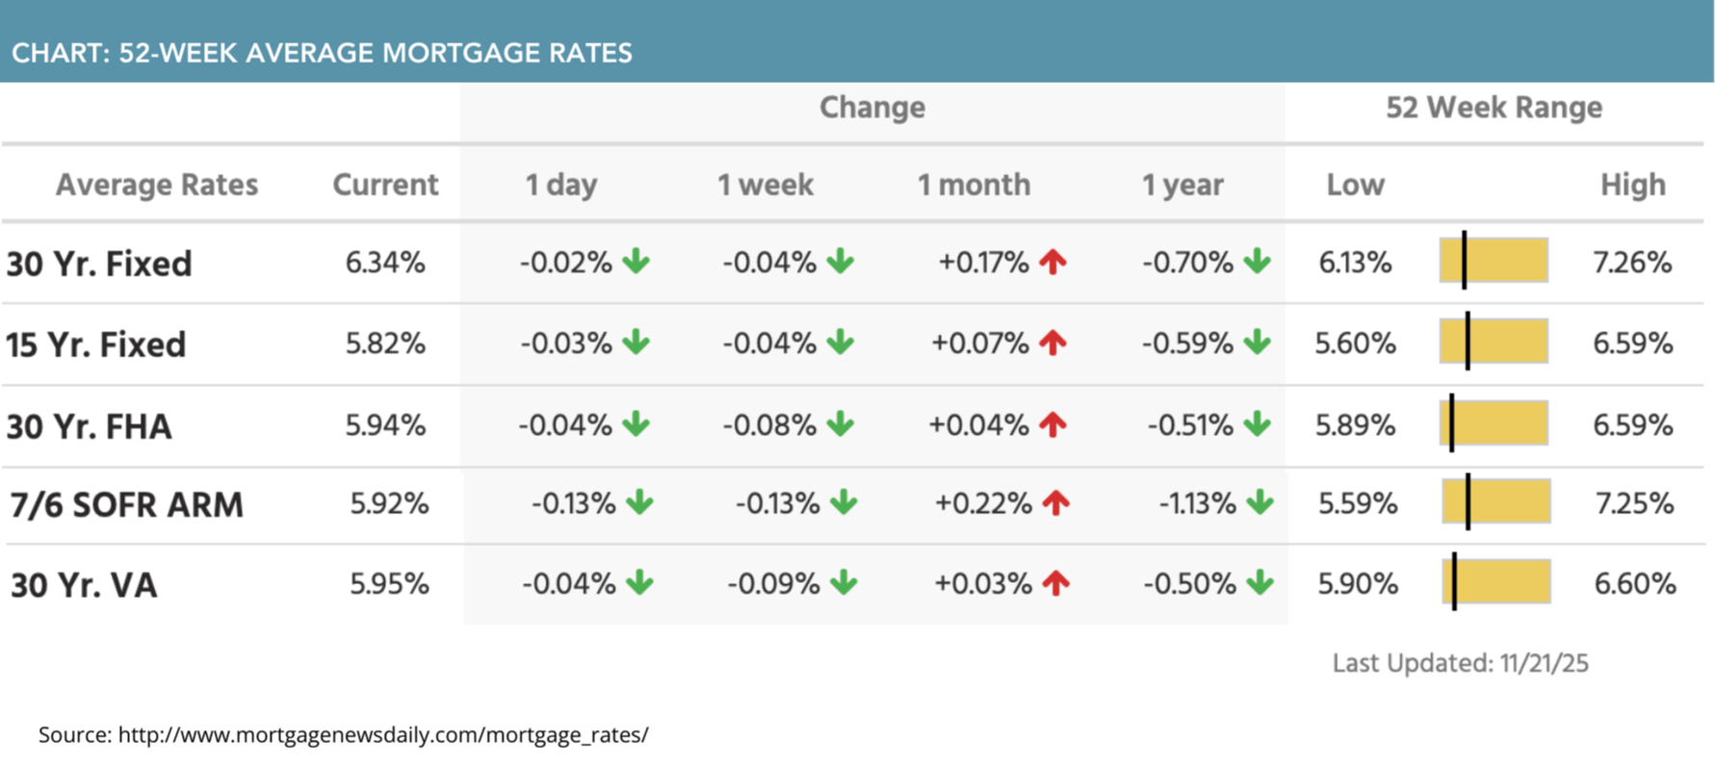Click the Current column header
This screenshot has height=767, width=1715.
(x=385, y=185)
